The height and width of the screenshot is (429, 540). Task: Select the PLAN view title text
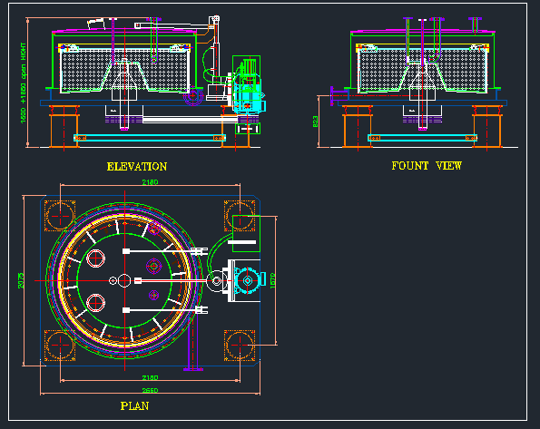134,406
